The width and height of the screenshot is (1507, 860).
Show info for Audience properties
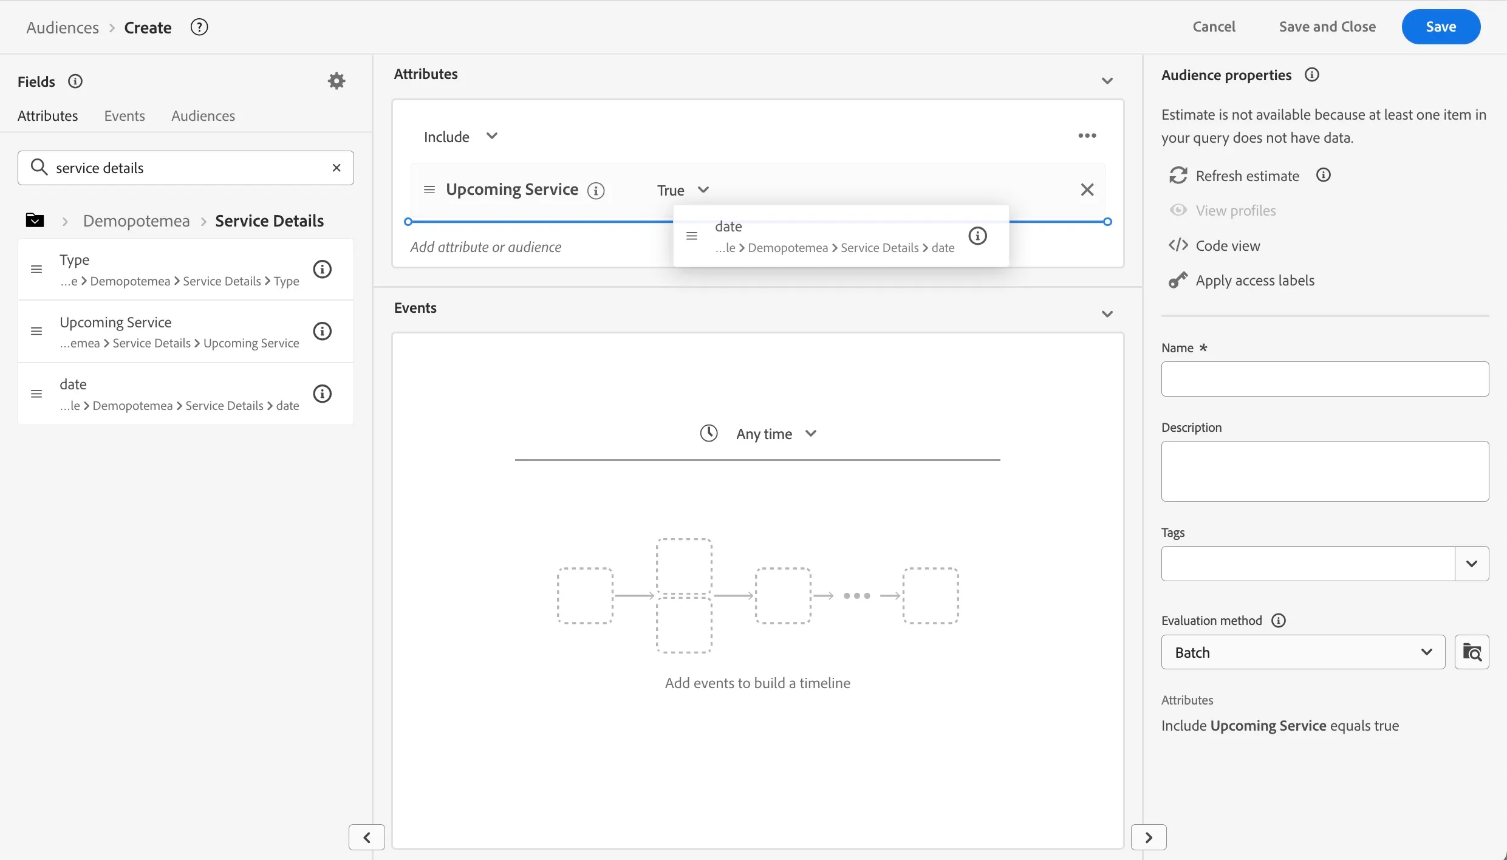1312,75
